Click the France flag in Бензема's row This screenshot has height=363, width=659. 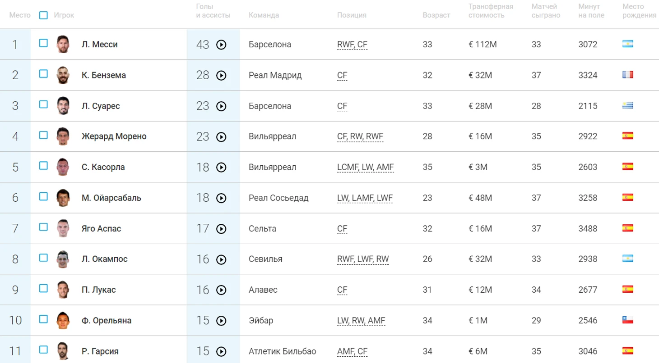coord(628,75)
